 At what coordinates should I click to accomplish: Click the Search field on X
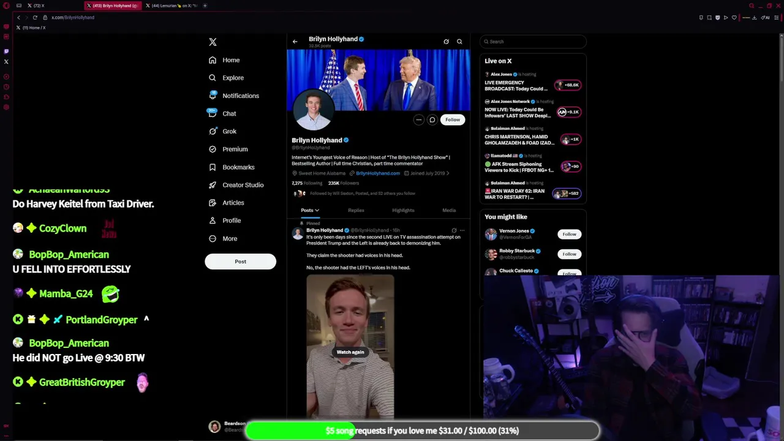click(x=533, y=42)
